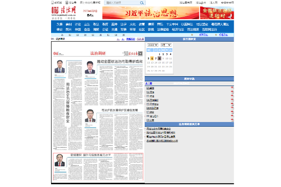Click the previous page arrow above the newspaper
281x187 pixels.
118,39
